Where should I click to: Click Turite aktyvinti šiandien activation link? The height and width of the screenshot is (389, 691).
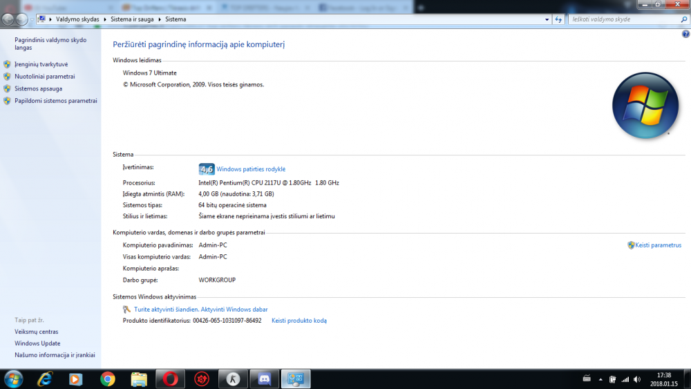point(200,310)
